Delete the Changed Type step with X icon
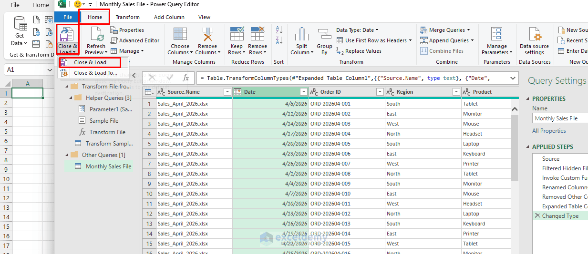This screenshot has width=588, height=254. click(537, 216)
